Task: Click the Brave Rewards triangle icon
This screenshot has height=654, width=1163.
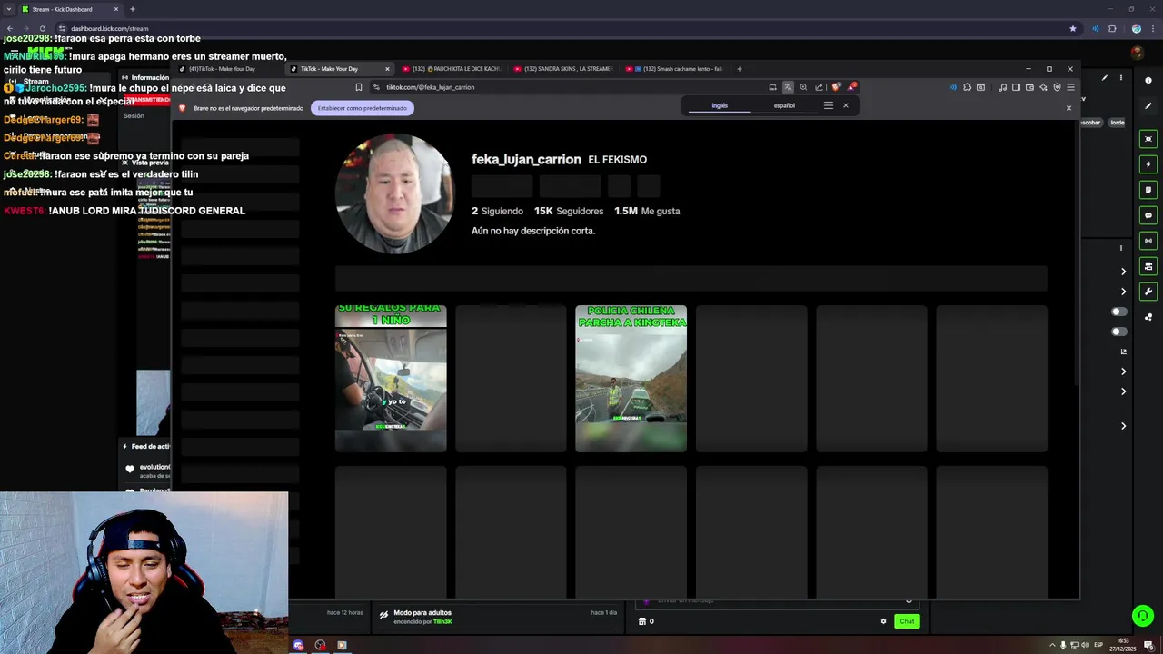Action: tap(851, 87)
